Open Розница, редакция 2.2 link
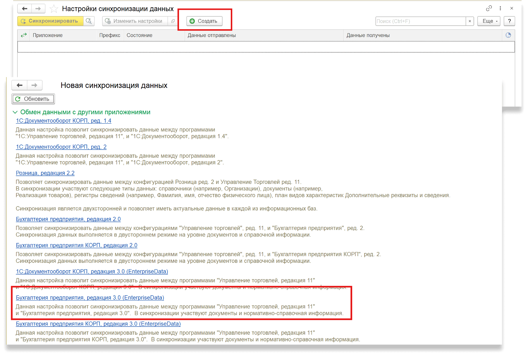Screen dimensions: 528x356 45,173
